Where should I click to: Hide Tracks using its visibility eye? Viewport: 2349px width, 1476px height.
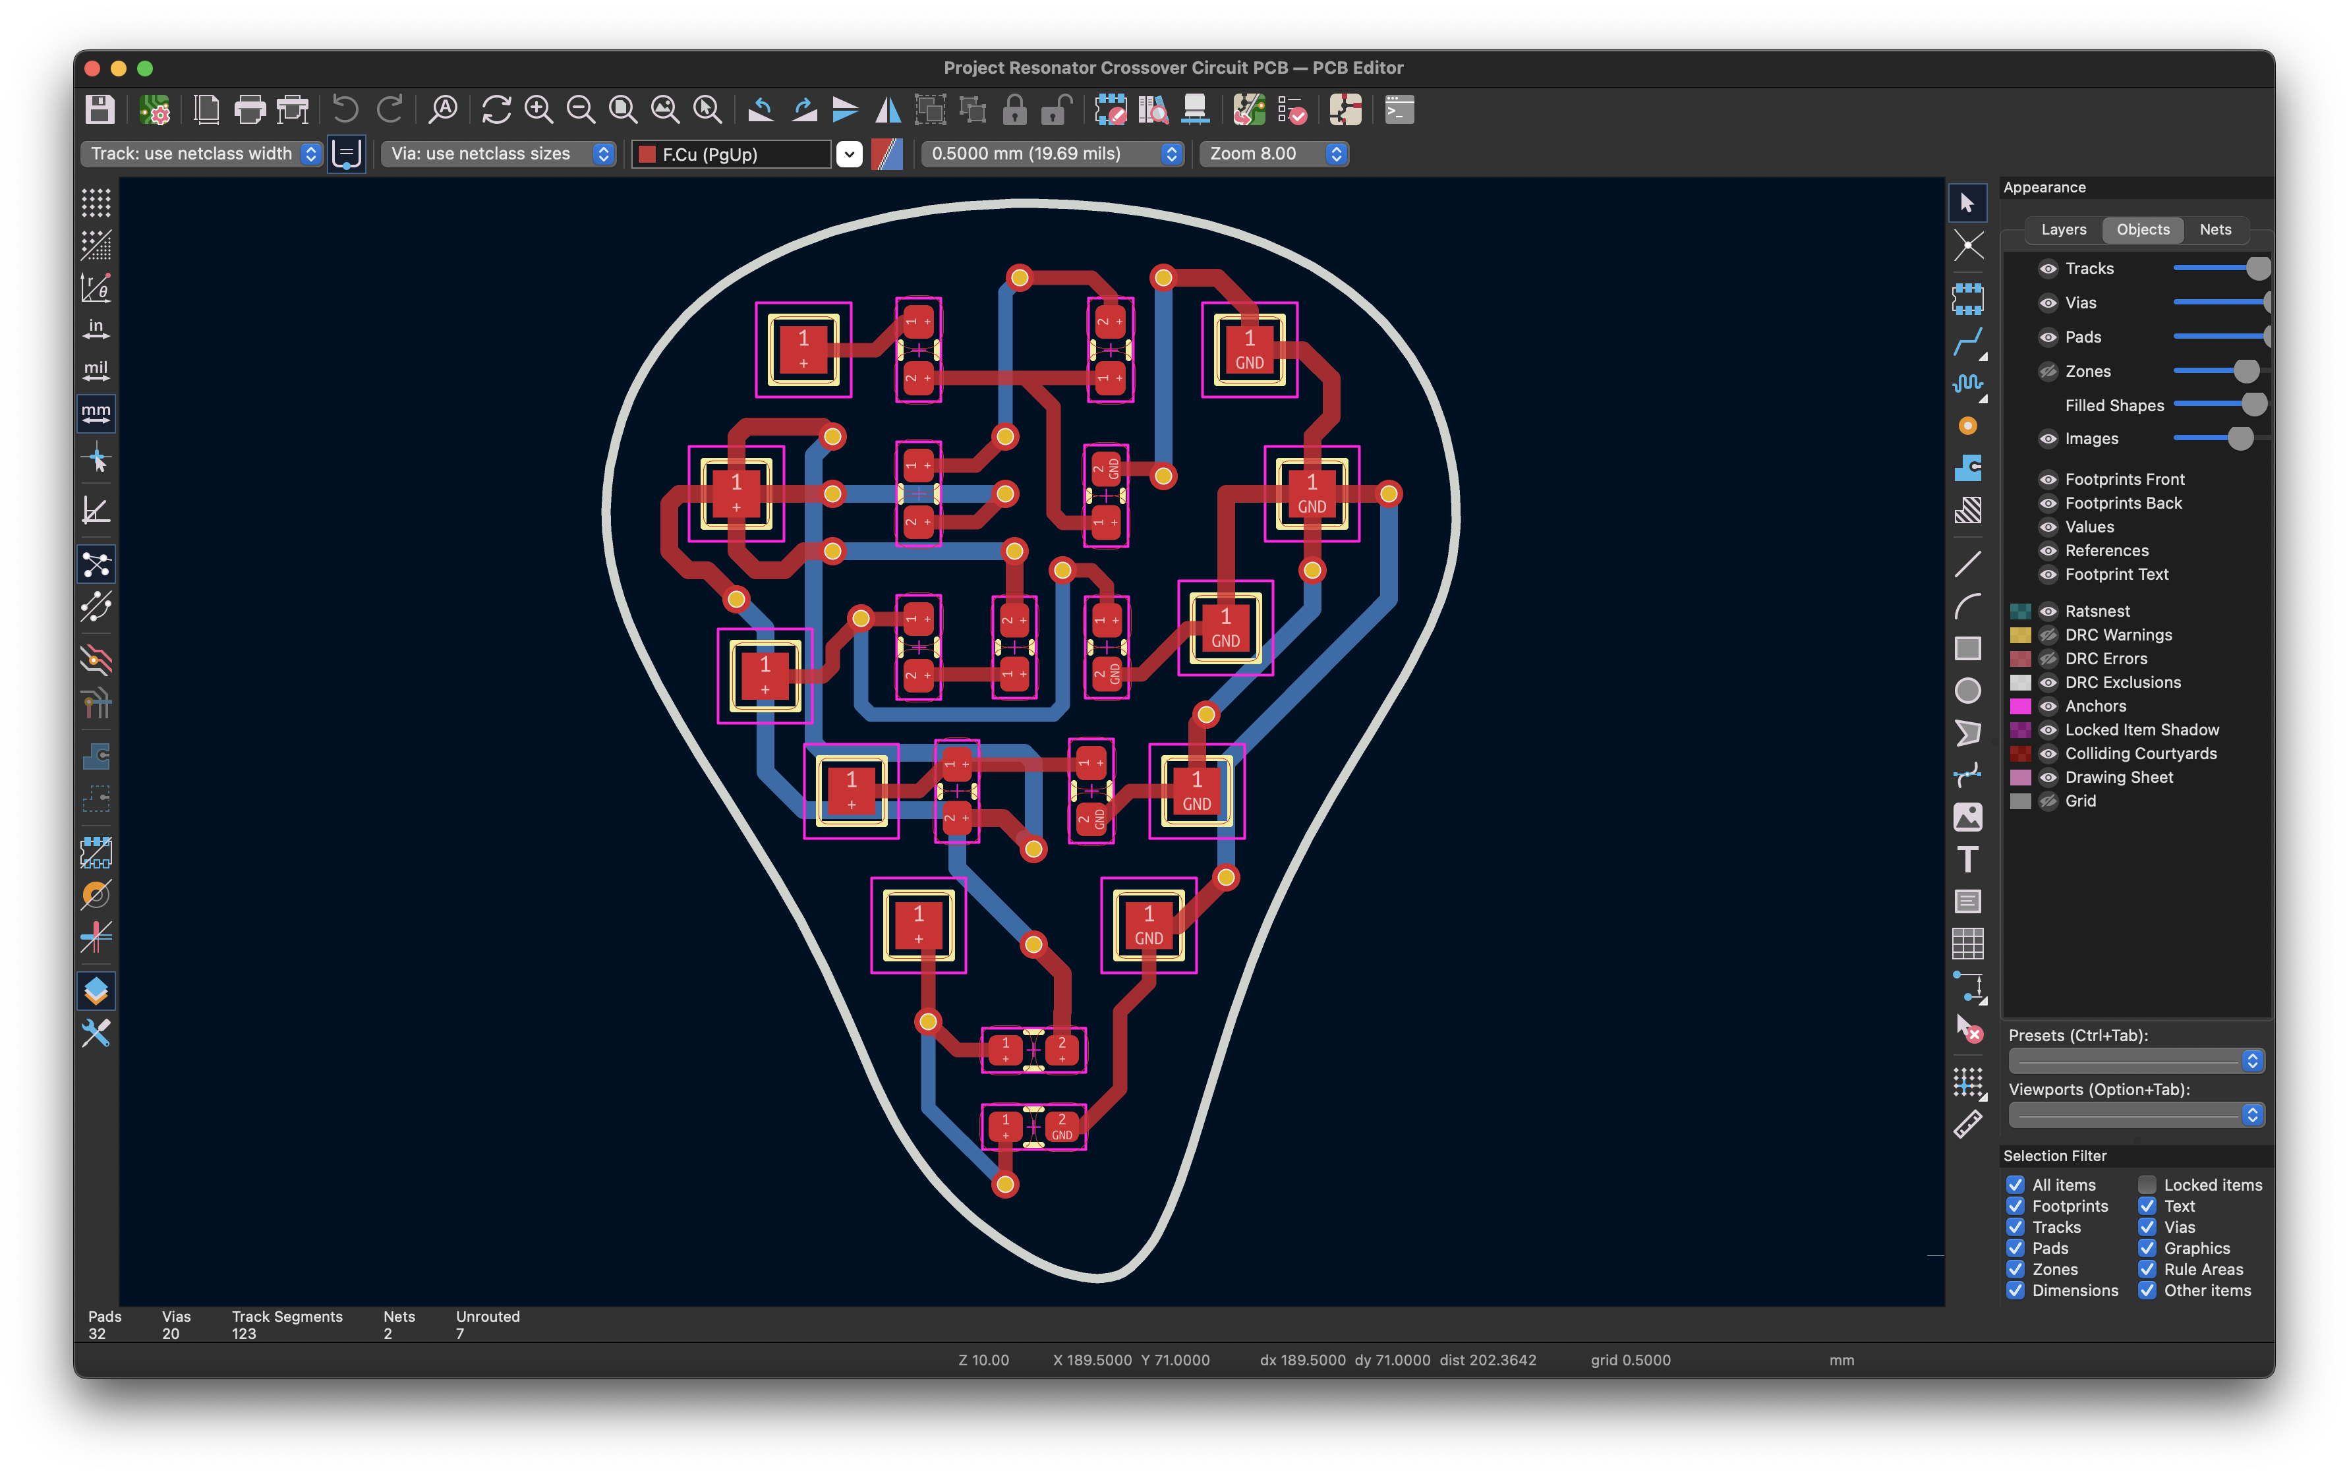(x=2048, y=268)
